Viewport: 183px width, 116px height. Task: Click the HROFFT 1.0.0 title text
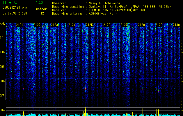coord(23,2)
